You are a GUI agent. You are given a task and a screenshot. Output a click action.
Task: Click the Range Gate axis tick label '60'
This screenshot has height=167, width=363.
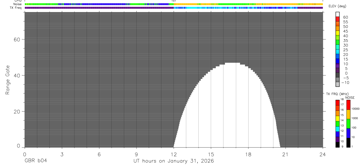[17, 39]
